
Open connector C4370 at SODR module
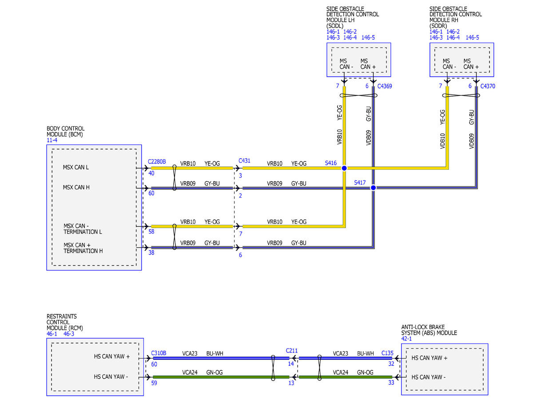(487, 86)
